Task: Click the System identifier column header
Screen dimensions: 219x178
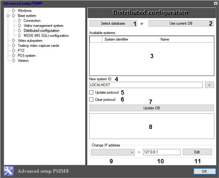Action: coord(130,39)
